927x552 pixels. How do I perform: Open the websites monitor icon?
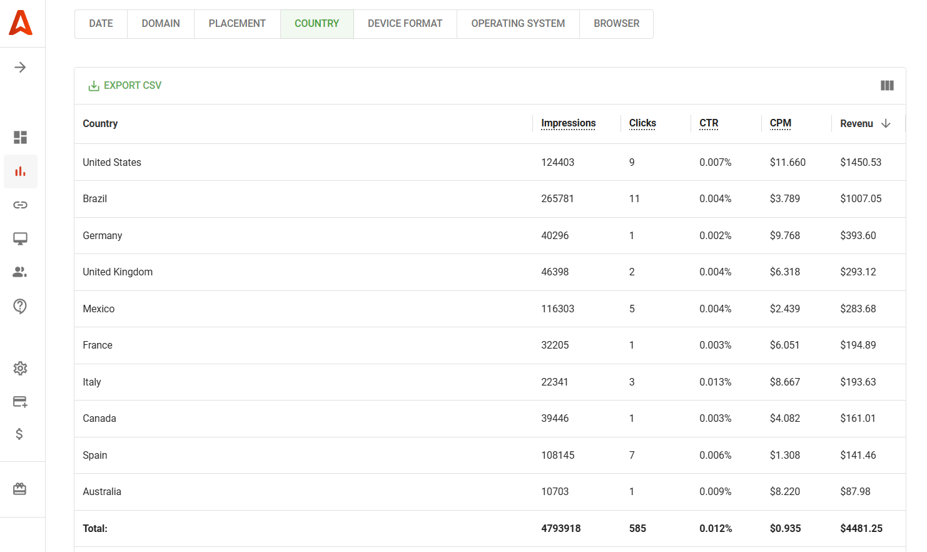tap(20, 238)
